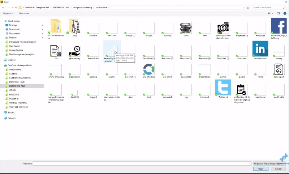Pick the give-money icon file
This screenshot has width=289, height=174.
pyautogui.click(x=75, y=51)
